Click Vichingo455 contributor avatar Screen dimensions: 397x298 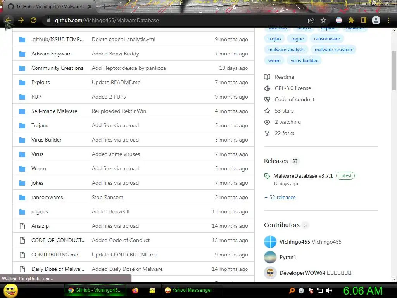click(270, 242)
